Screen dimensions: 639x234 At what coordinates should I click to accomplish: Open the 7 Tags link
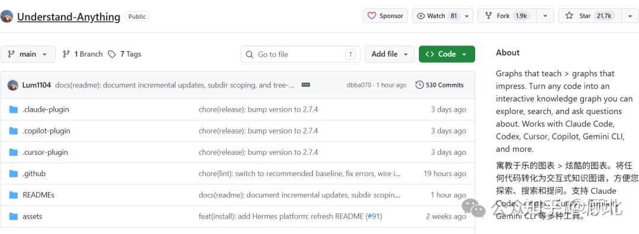(124, 54)
